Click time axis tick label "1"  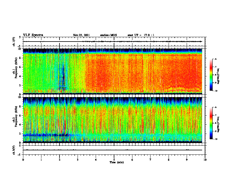pyautogui.click(x=41, y=160)
